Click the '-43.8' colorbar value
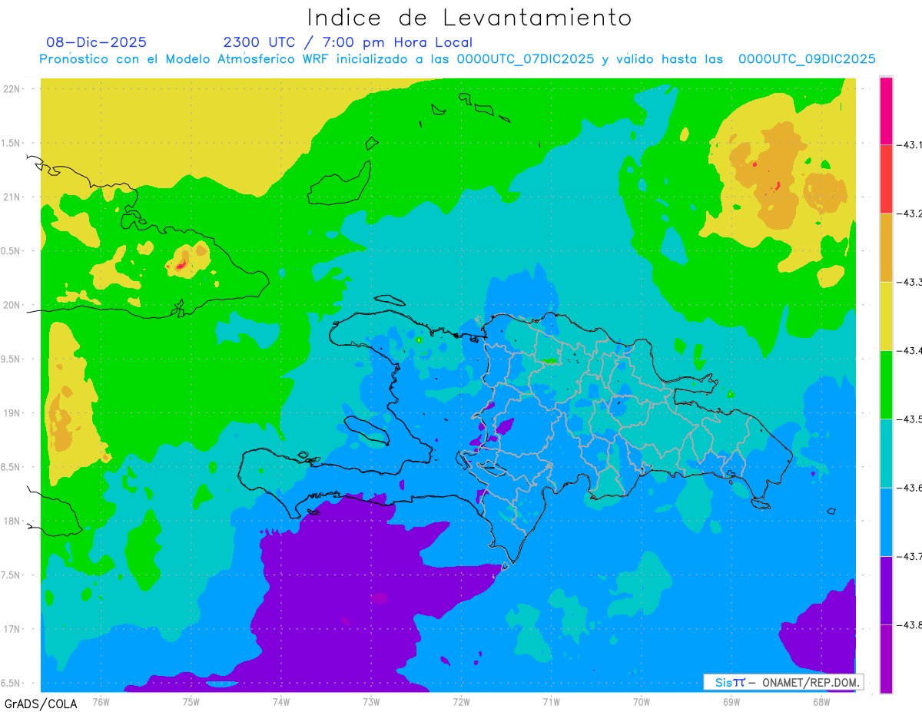This screenshot has height=712, width=922. pos(910,624)
